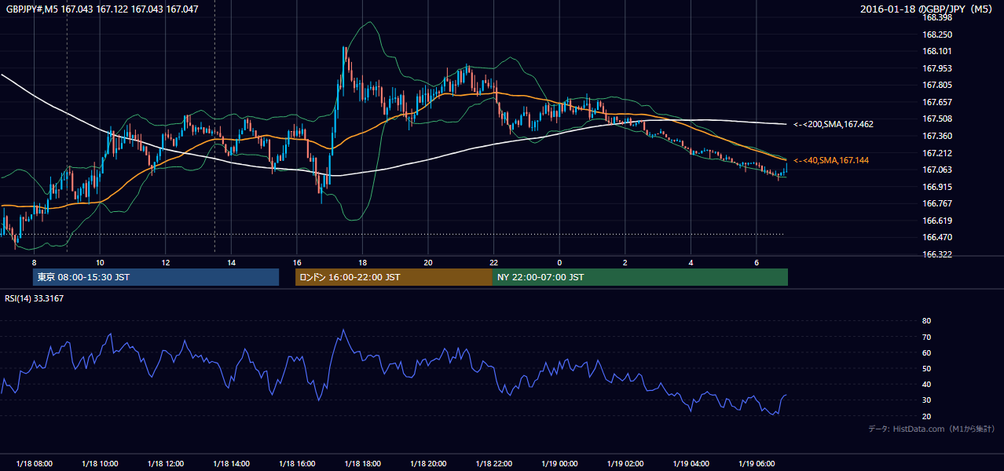The width and height of the screenshot is (1004, 471).
Task: Select hour 14 on the price chart time axis
Action: point(231,261)
